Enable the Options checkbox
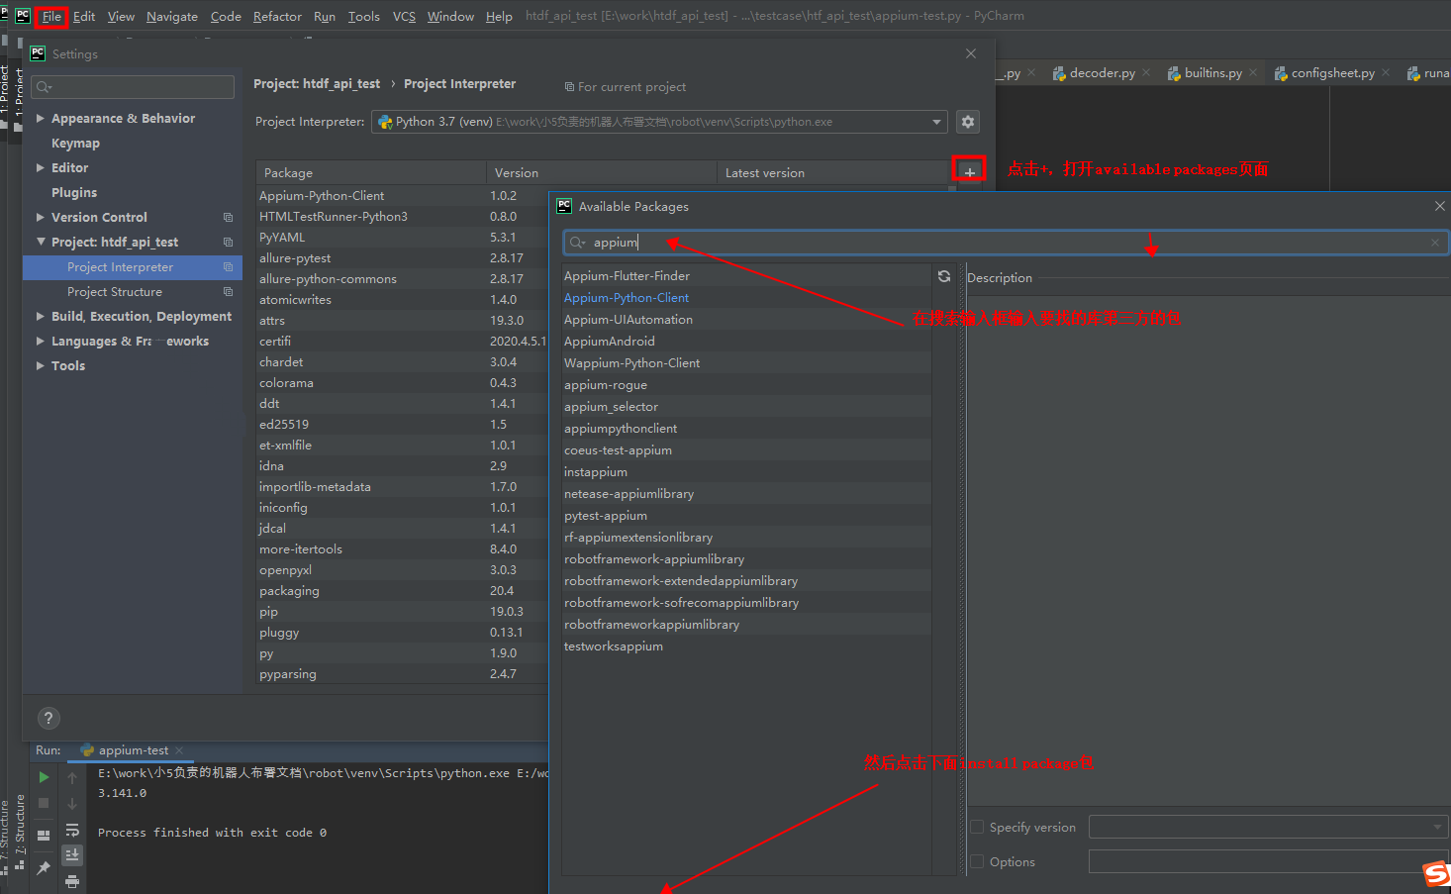The image size is (1451, 894). point(977,861)
